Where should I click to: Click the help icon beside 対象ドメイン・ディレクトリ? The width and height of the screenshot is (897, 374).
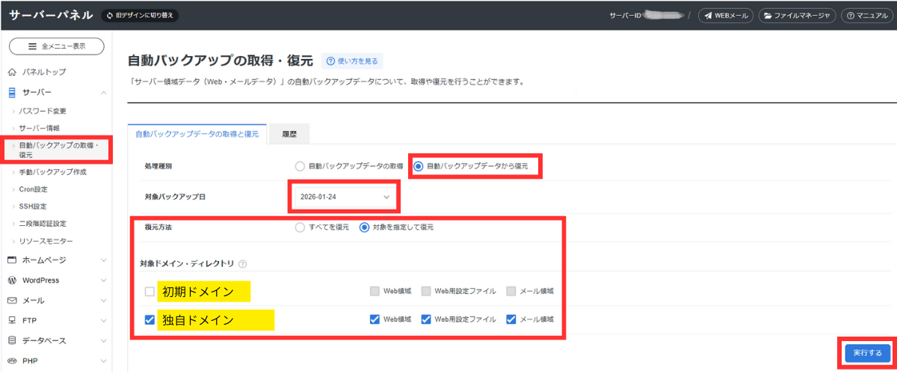coord(242,264)
